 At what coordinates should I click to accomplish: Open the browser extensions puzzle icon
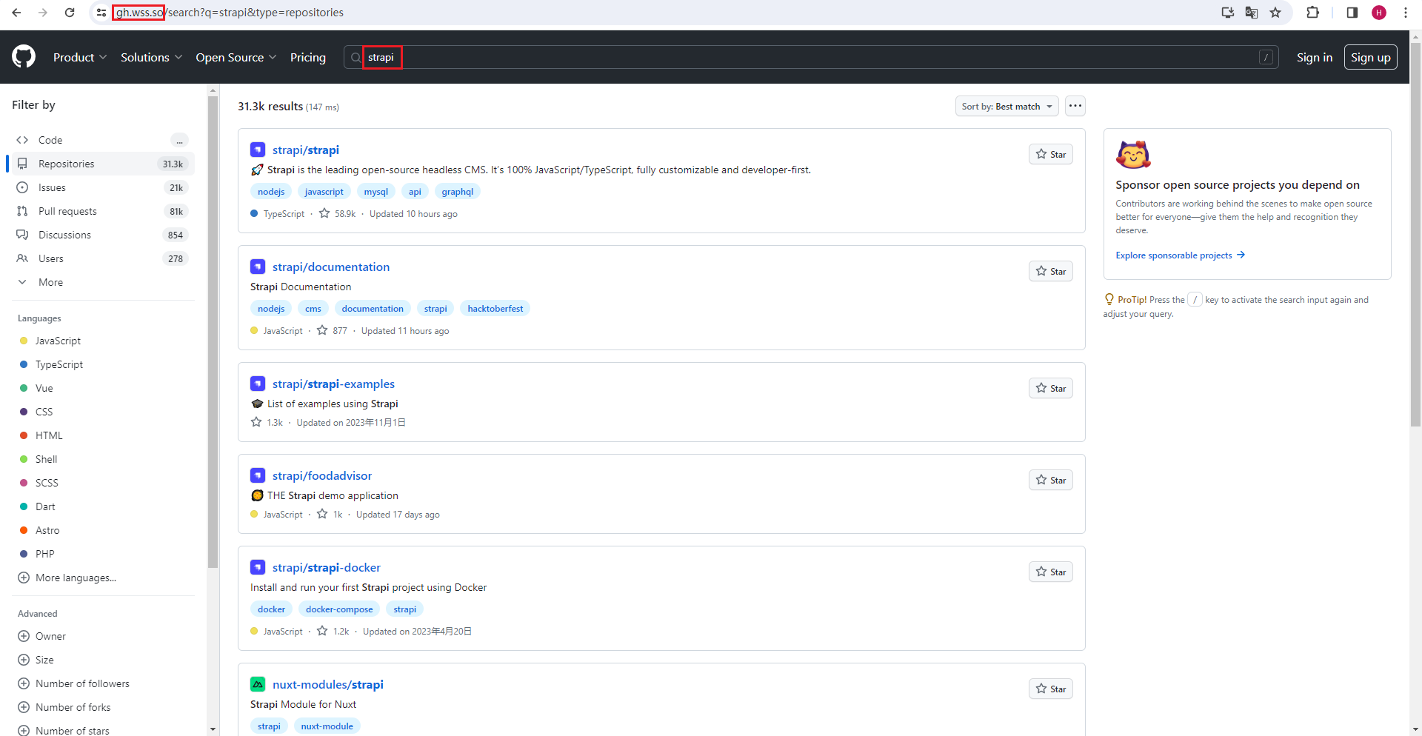point(1313,13)
